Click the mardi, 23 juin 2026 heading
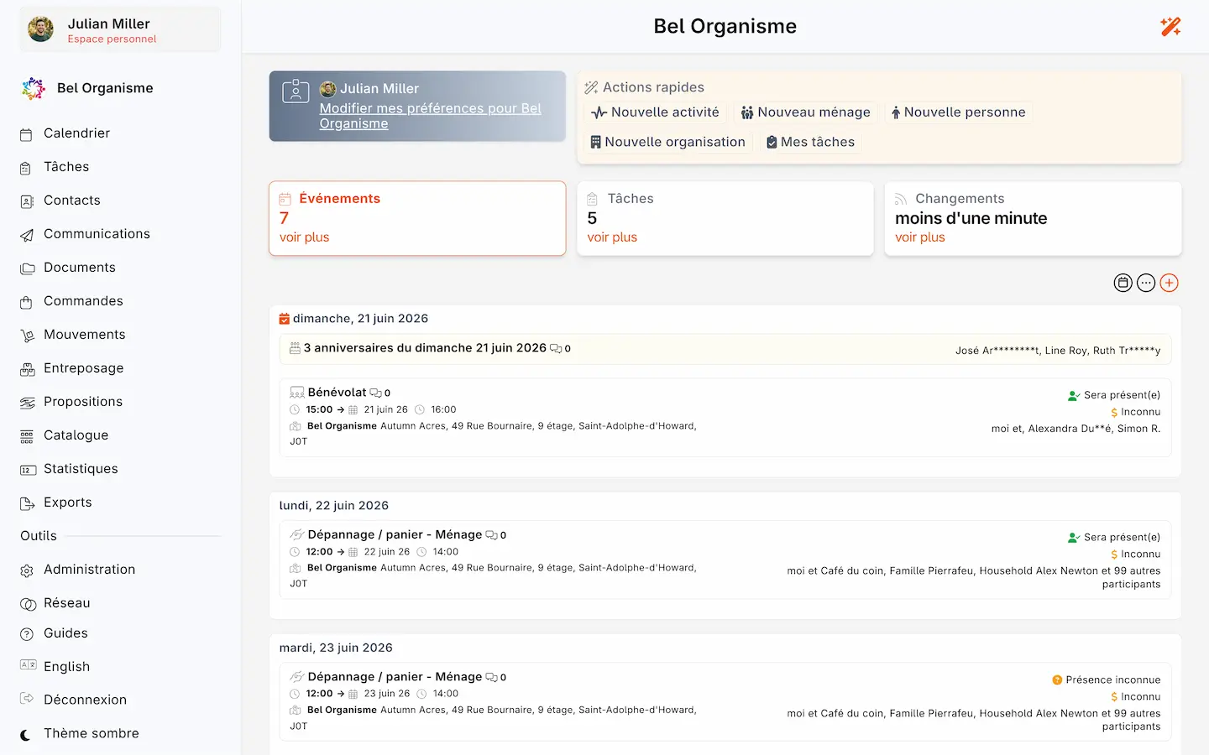Image resolution: width=1209 pixels, height=755 pixels. point(336,648)
